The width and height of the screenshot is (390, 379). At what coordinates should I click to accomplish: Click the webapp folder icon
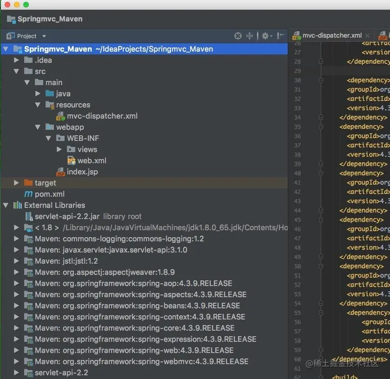[x=50, y=127]
